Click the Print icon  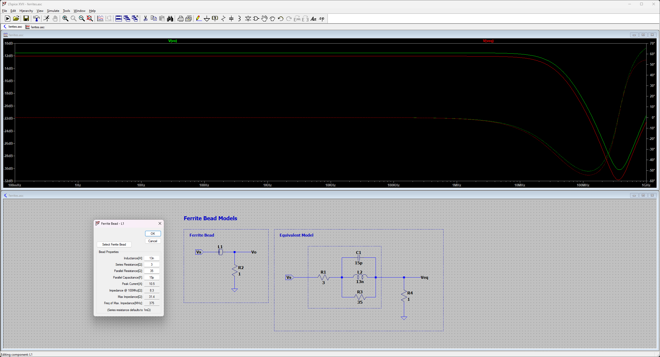pyautogui.click(x=181, y=18)
